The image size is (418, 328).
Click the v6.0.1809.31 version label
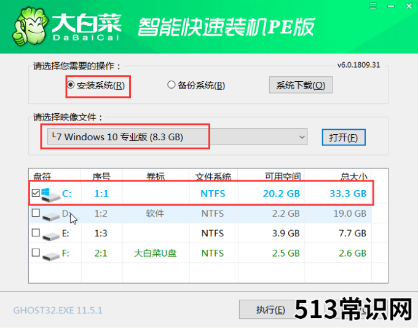click(358, 65)
